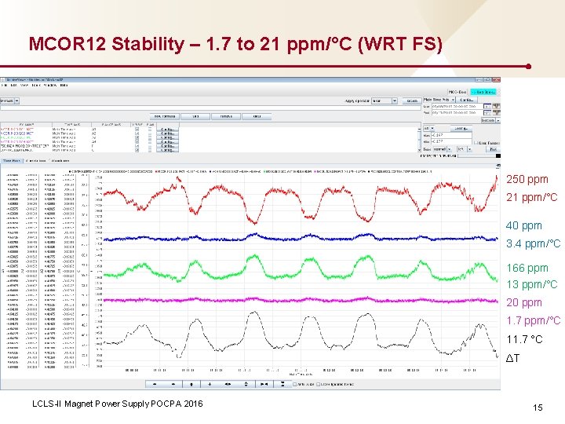Tick second checkbox right of plot toolbar
The width and height of the screenshot is (565, 424).
318,384
